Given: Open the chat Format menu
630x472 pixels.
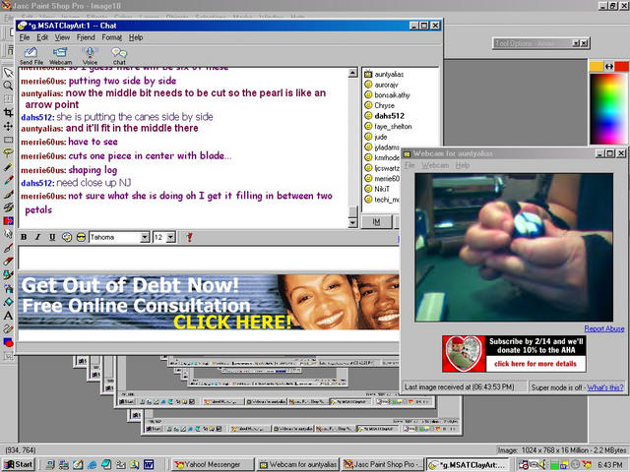Looking at the screenshot, I should tap(111, 37).
